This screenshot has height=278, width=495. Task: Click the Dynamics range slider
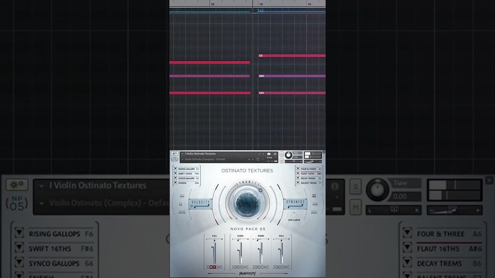tap(295, 206)
